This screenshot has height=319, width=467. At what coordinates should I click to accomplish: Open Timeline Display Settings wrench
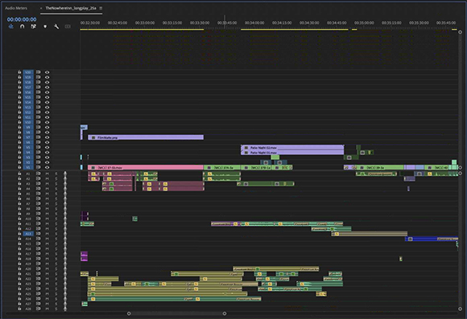coord(56,27)
